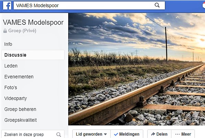Click the three-dots icon beside Meer
This screenshot has width=205, height=138.
[x=178, y=134]
